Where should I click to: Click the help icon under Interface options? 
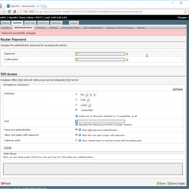click(x=77, y=116)
